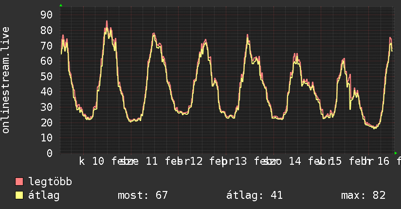Click the legtöbb legend label
This screenshot has width=401, height=209.
pos(50,182)
